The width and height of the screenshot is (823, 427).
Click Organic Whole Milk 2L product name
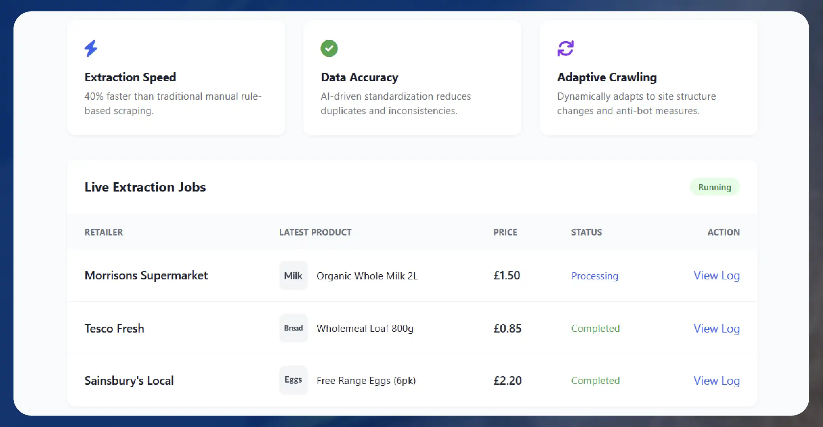367,276
